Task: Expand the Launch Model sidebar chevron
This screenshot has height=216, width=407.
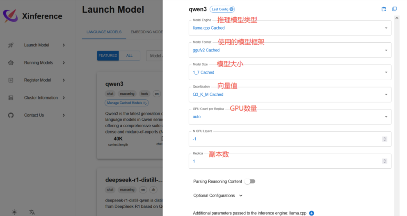Action: coord(64,45)
